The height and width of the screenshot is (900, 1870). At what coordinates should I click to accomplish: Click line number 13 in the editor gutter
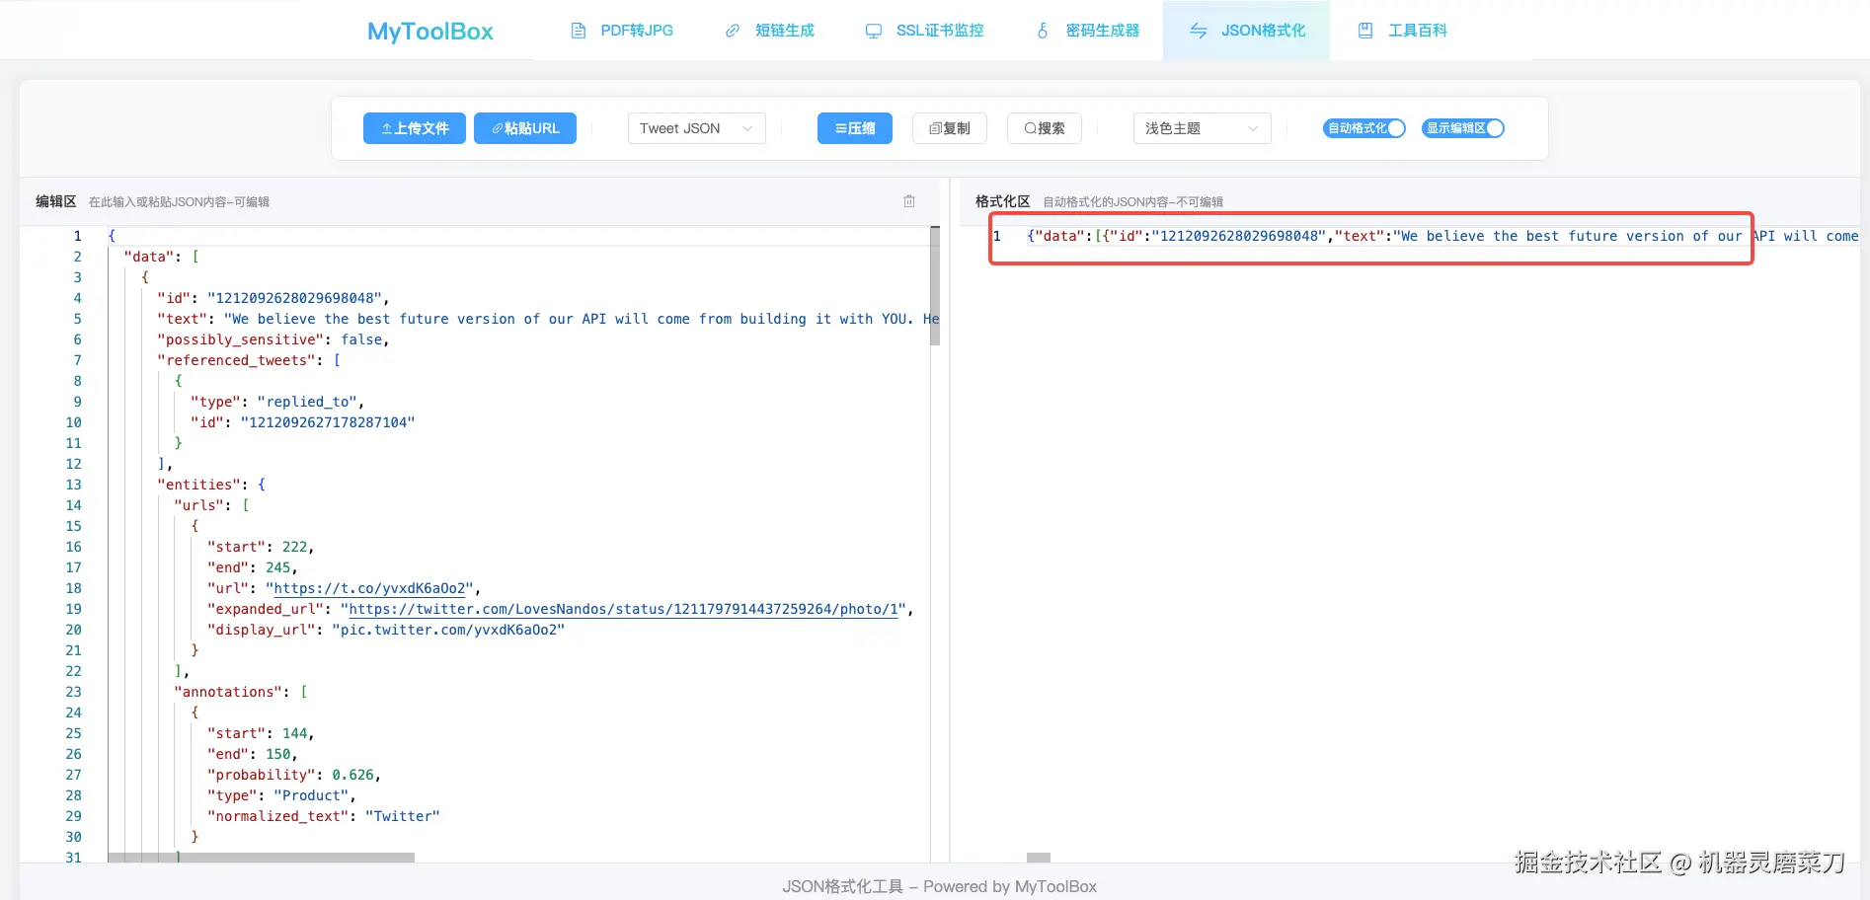click(x=74, y=485)
